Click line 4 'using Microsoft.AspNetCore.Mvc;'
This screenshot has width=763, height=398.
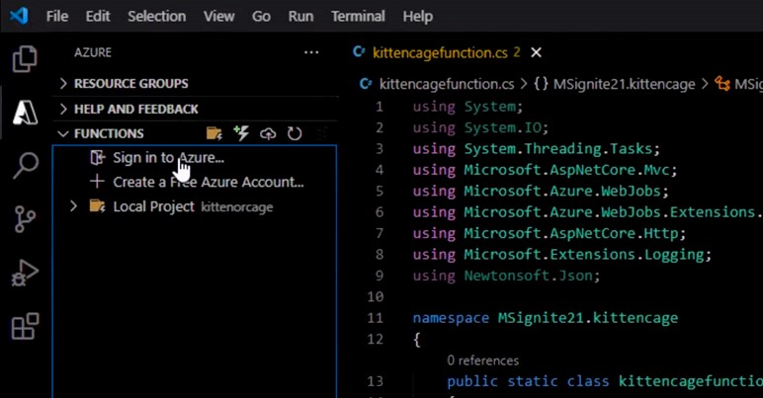pyautogui.click(x=545, y=170)
